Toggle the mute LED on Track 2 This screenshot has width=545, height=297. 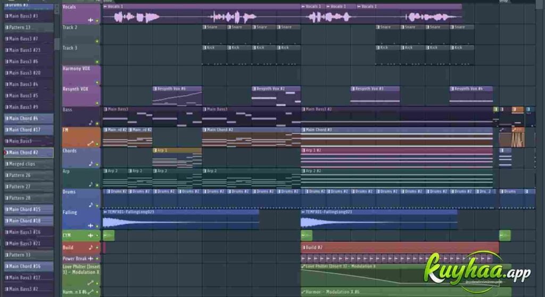(x=97, y=41)
